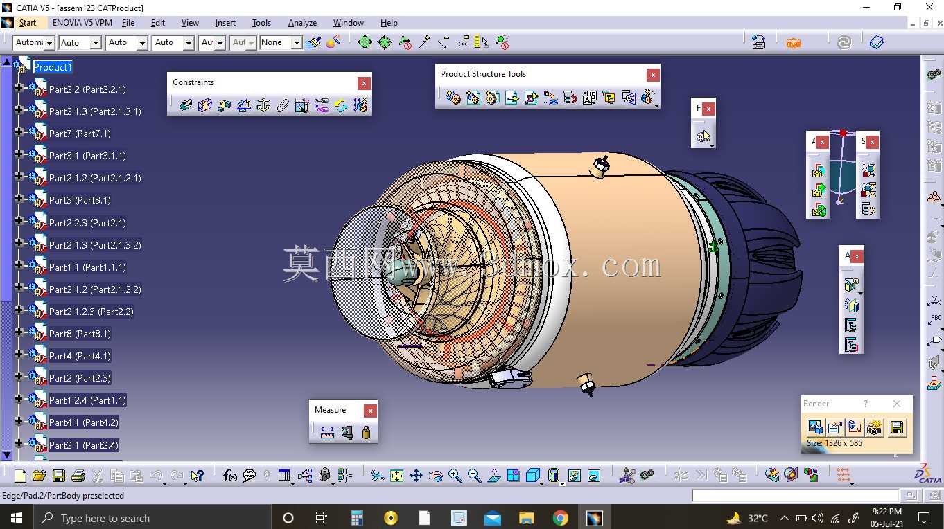The width and height of the screenshot is (944, 529).
Task: Expand the Part3 (Part3.1) tree node
Action: [x=19, y=199]
